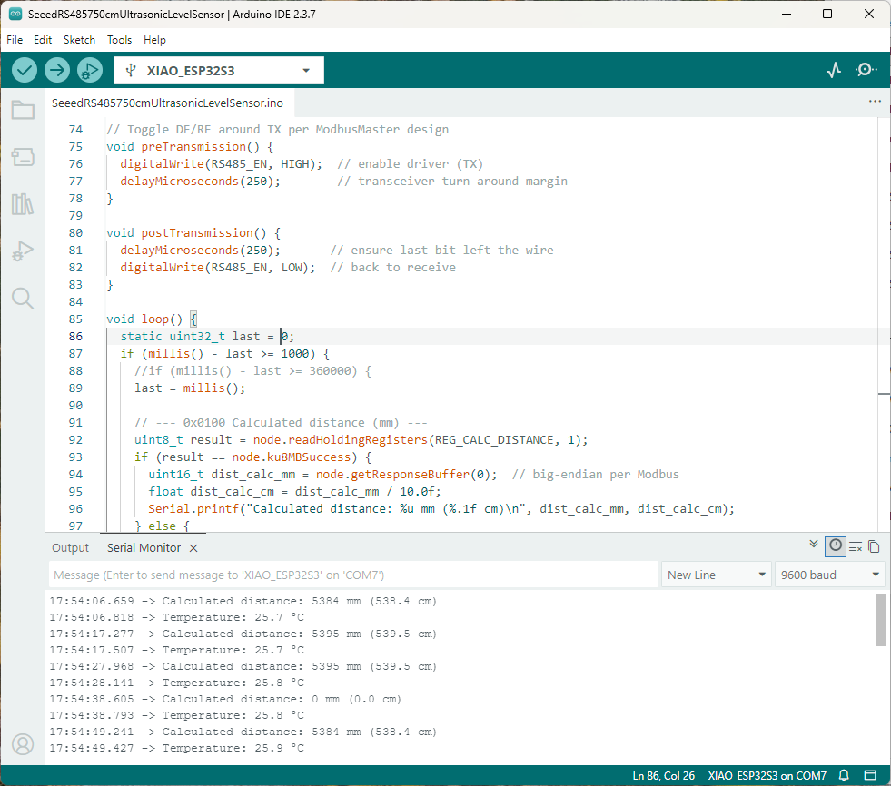Click the serial message input field
Image resolution: width=891 pixels, height=786 pixels.
(353, 575)
